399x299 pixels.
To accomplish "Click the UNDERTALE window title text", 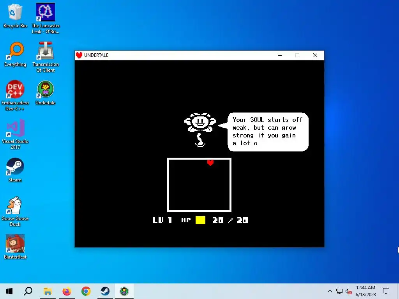I will (96, 55).
